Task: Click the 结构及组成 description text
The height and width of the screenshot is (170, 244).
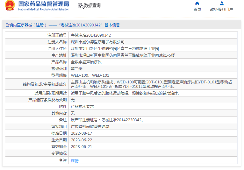Action: tap(151, 84)
